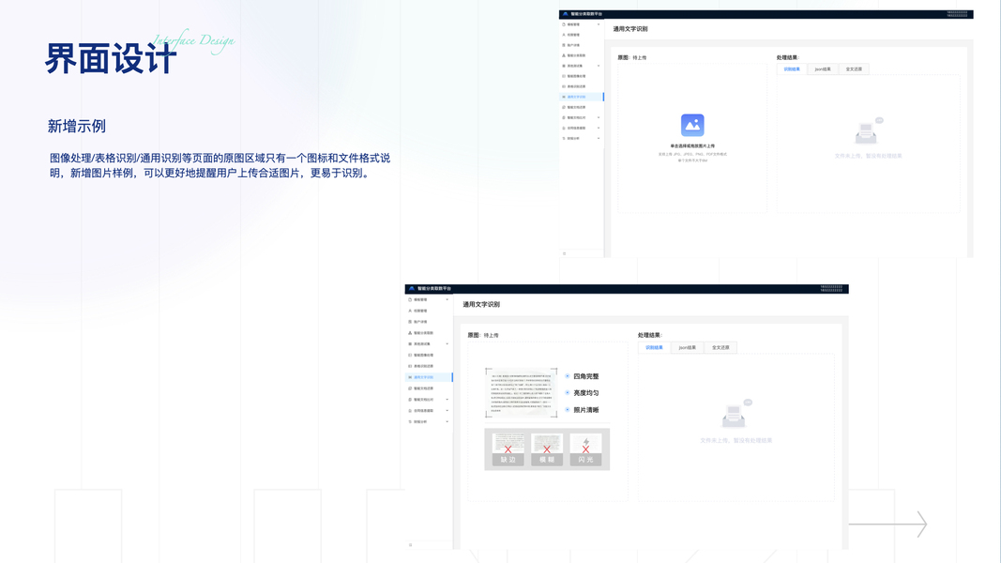Click 权限管理 user icon in lower mockup
This screenshot has width=1001, height=563.
click(410, 311)
